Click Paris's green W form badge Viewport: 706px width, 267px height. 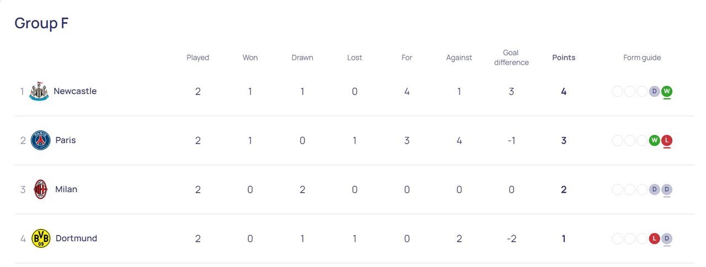tap(655, 140)
